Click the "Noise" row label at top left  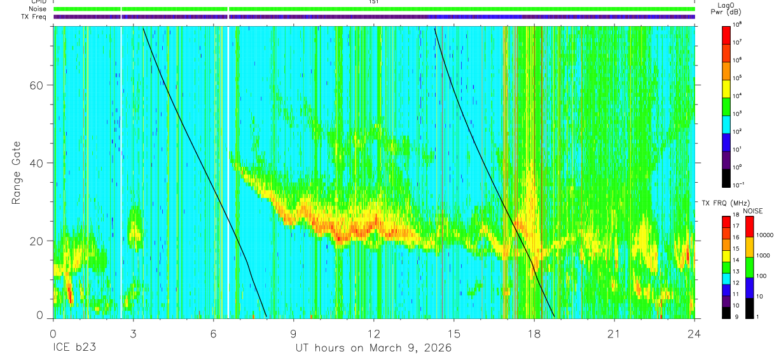tap(38, 9)
